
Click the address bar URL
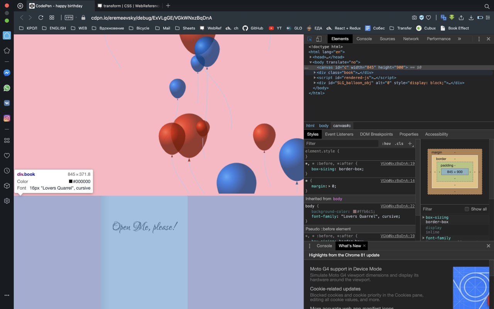coord(151,18)
